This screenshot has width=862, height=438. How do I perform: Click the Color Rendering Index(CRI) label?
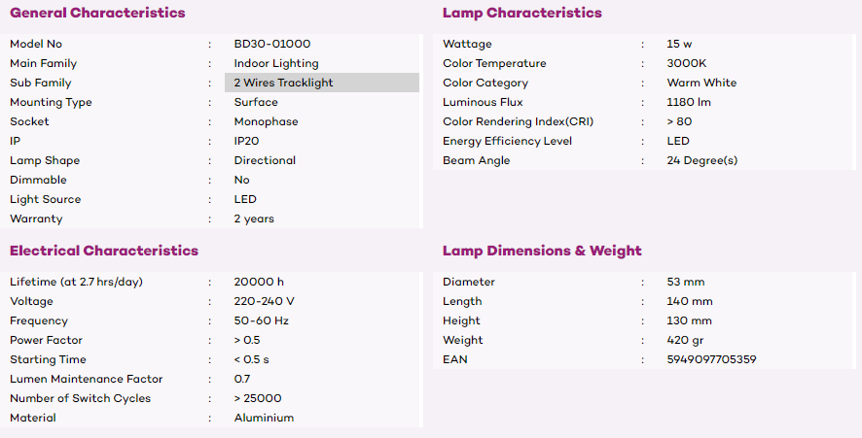pos(518,121)
